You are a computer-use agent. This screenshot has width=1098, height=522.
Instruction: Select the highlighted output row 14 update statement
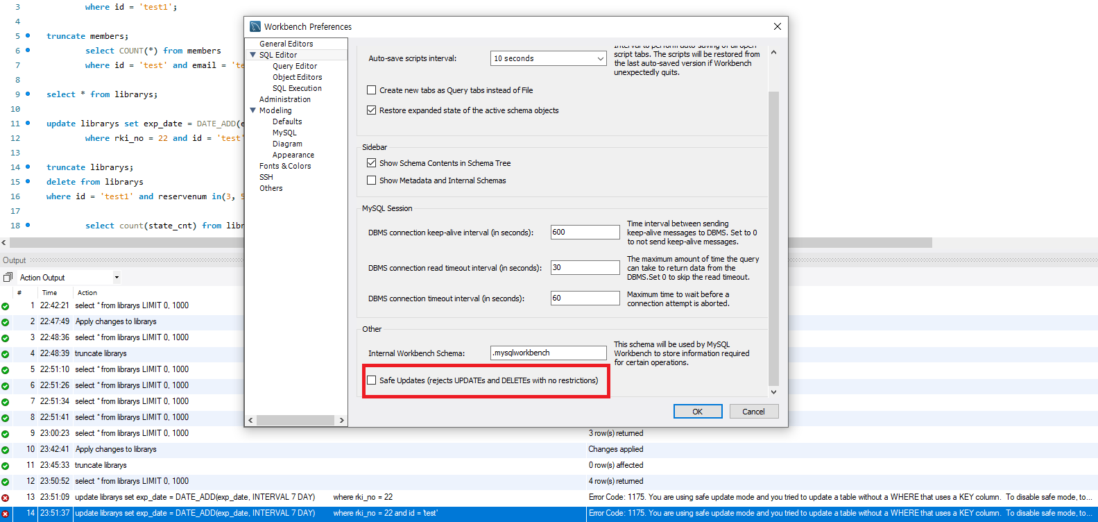[548, 514]
